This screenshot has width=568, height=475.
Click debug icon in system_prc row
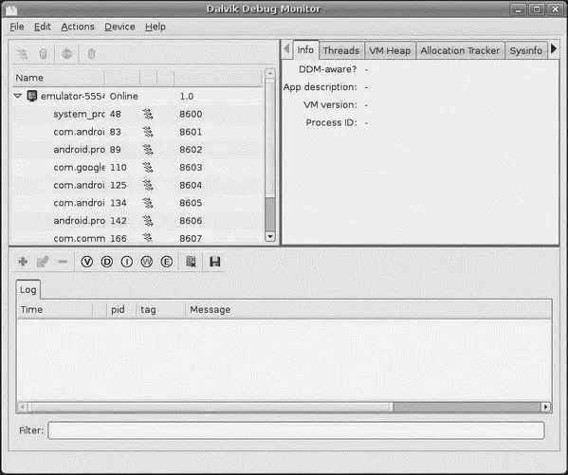pos(147,114)
